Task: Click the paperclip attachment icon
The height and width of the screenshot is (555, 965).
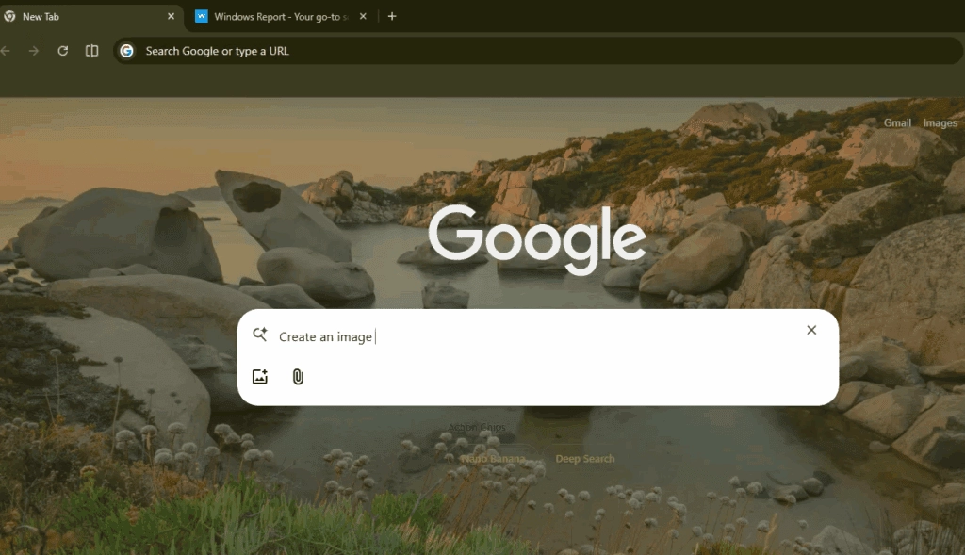Action: pos(298,376)
